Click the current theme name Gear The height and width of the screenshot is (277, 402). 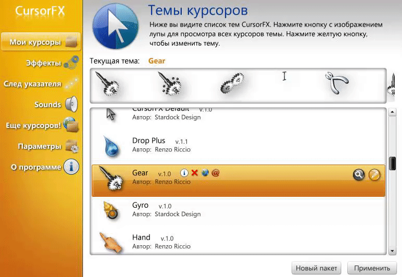click(x=157, y=61)
